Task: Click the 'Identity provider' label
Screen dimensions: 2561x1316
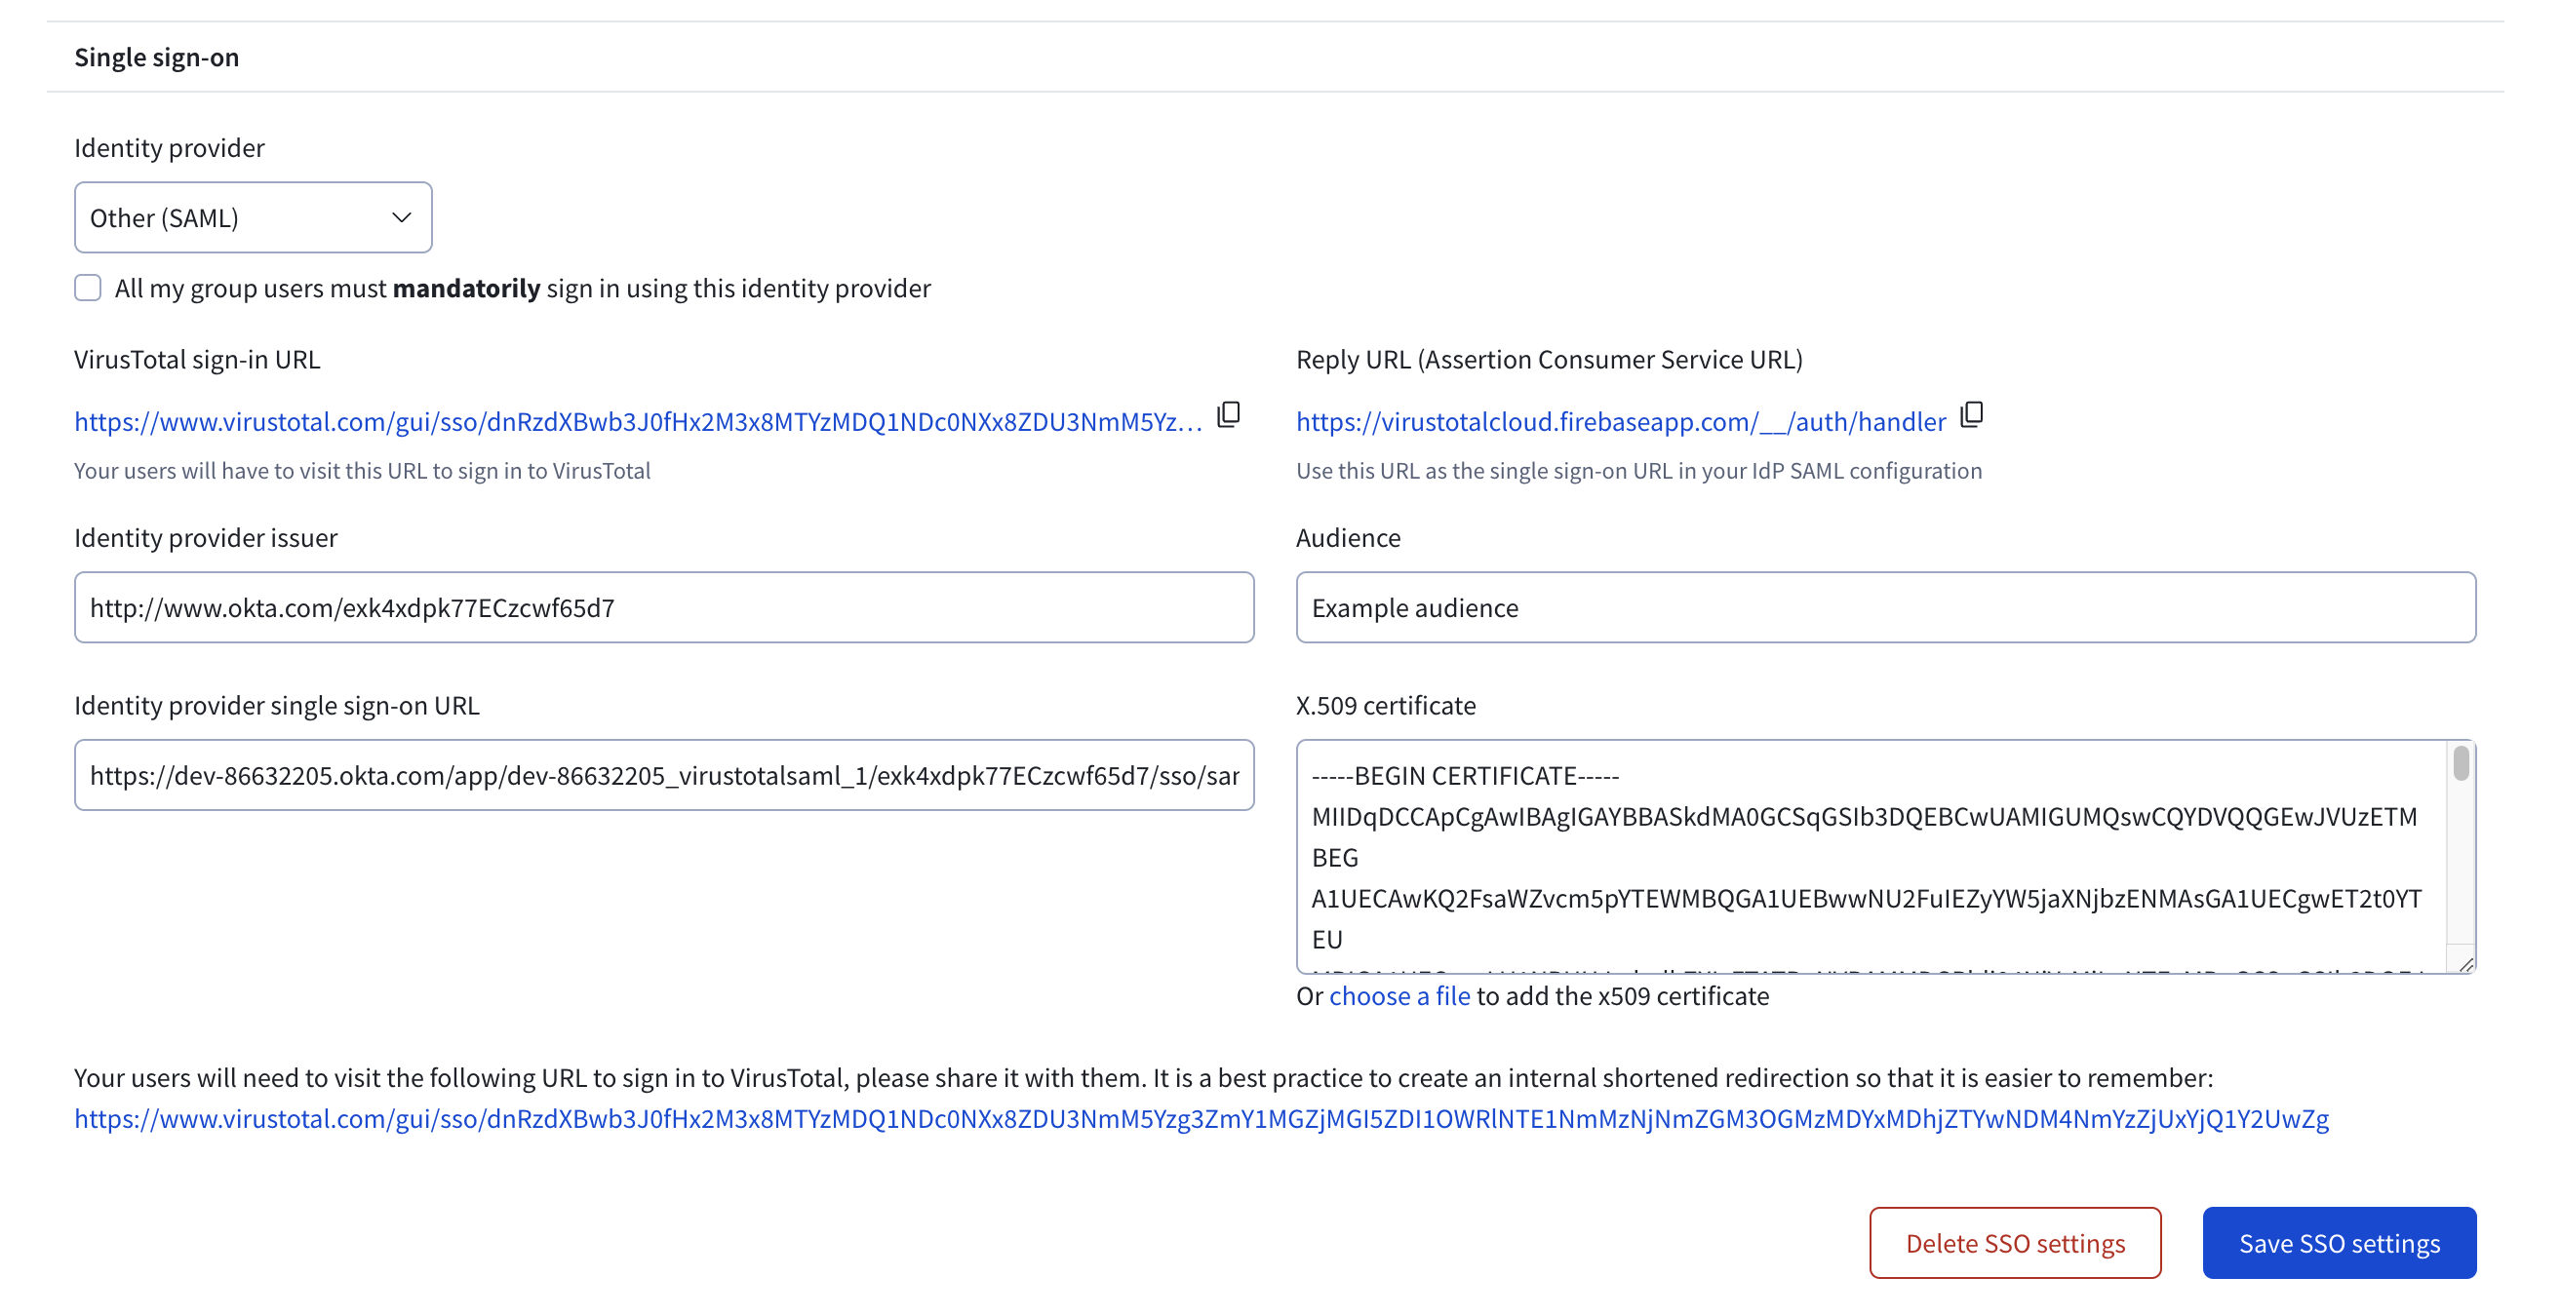Action: (169, 147)
